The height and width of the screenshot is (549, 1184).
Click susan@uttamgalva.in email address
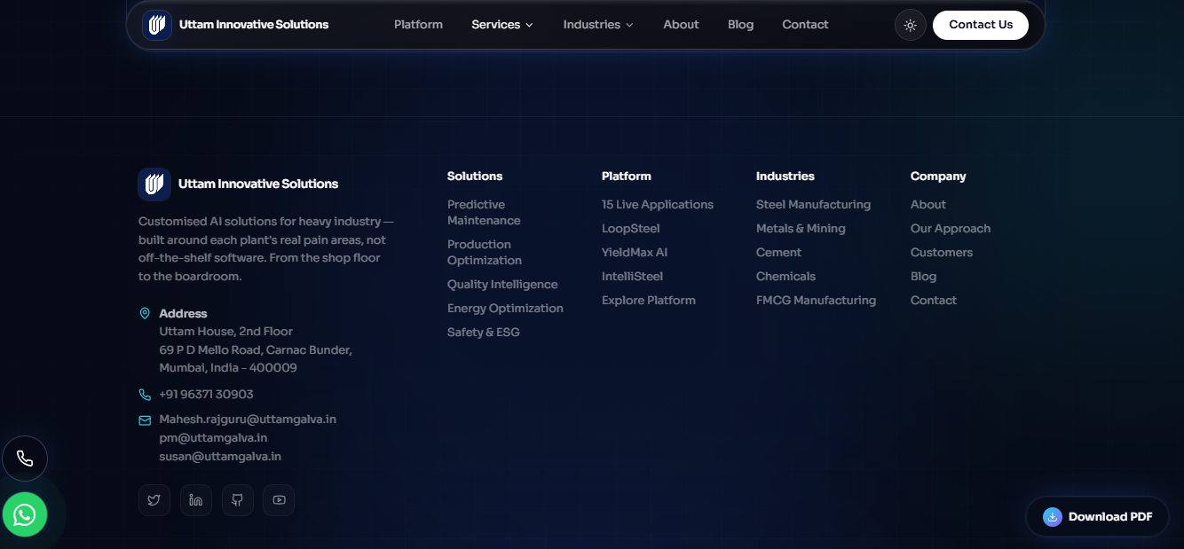coord(220,457)
